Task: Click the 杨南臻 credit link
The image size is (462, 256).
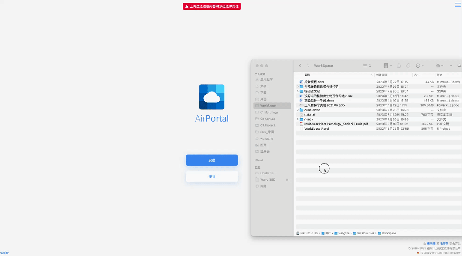Action: pos(430,243)
